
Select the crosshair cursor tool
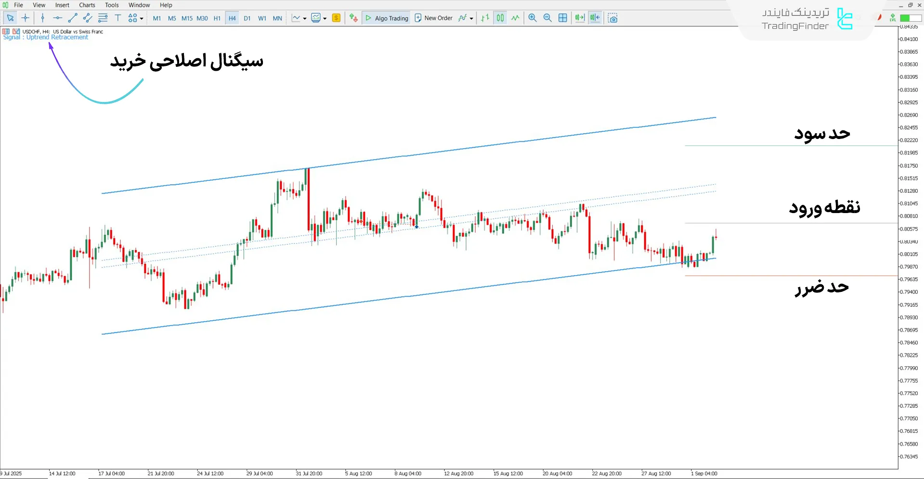[26, 18]
